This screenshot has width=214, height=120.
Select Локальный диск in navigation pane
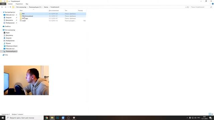pos(11,51)
